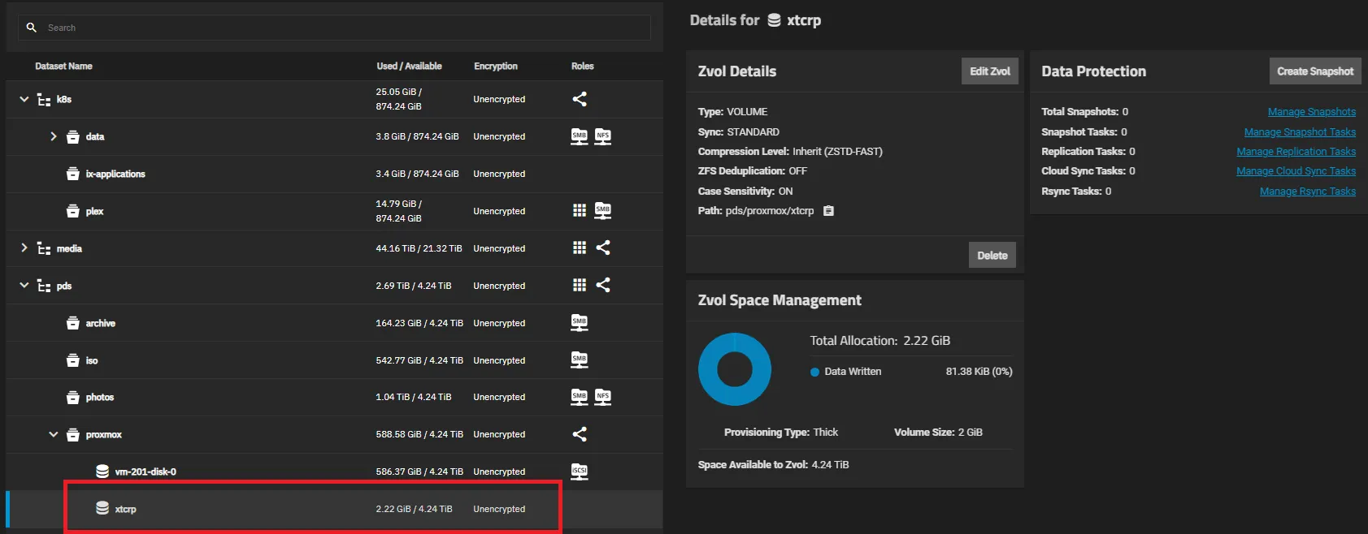This screenshot has width=1368, height=534.
Task: Click the plex dataset icon
Action: coord(73,212)
